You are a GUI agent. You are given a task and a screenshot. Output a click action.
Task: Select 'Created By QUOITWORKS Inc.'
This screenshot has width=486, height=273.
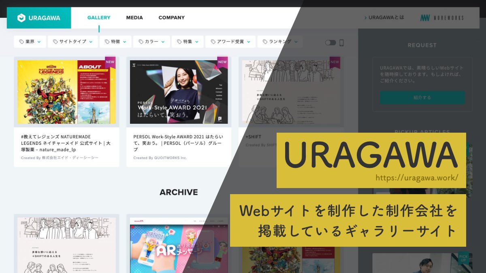[x=160, y=158]
